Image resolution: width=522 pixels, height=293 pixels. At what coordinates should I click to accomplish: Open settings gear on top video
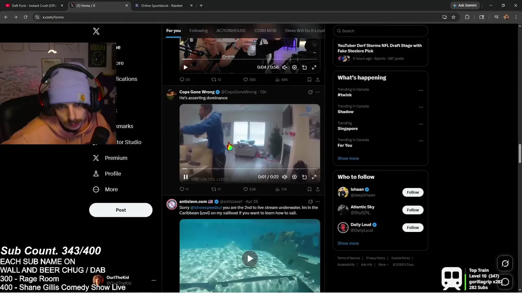(x=294, y=68)
